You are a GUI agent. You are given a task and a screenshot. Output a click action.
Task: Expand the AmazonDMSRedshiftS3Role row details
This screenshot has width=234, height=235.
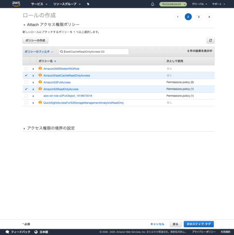coord(33,69)
